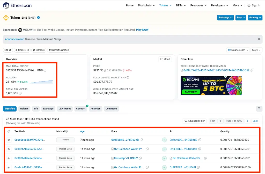Copy To address 0x9E1F82...aE1bE48f
The height and width of the screenshot is (174, 265).
click(198, 167)
